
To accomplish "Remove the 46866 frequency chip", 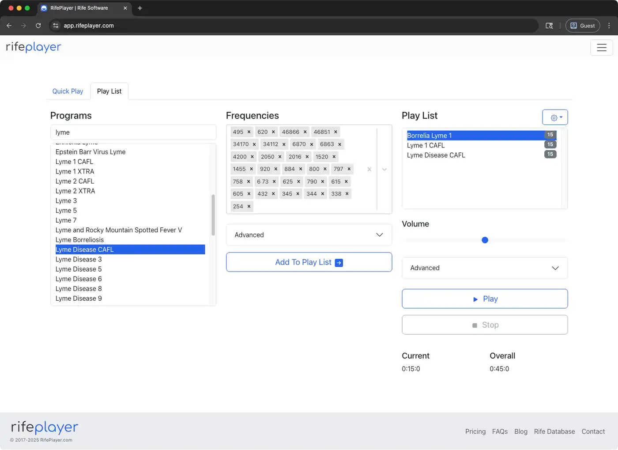I will 305,132.
